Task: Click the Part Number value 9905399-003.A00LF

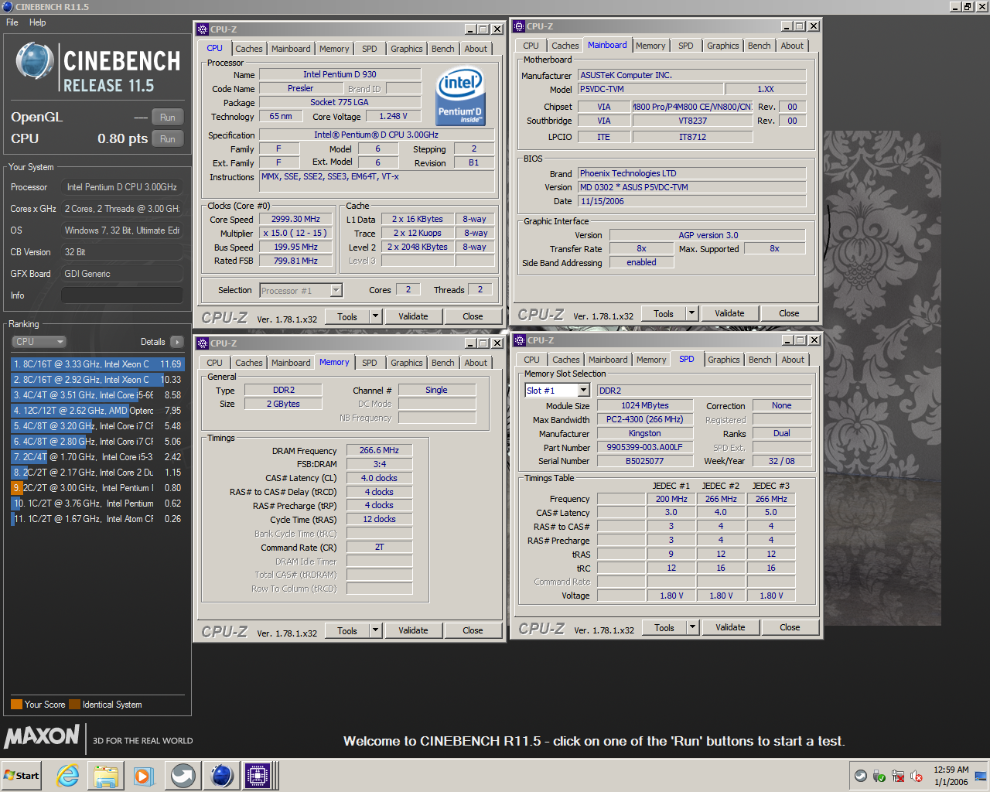Action: tap(644, 447)
